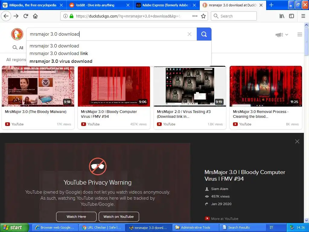Open the Library icon in toolbar

tap(282, 16)
